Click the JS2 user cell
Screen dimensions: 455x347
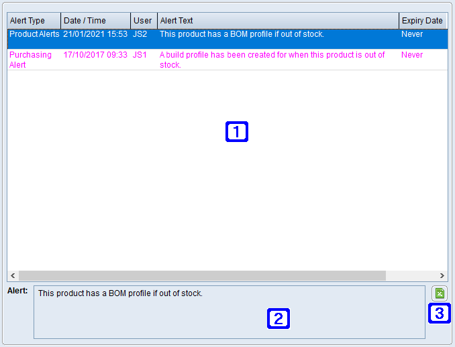(x=140, y=34)
